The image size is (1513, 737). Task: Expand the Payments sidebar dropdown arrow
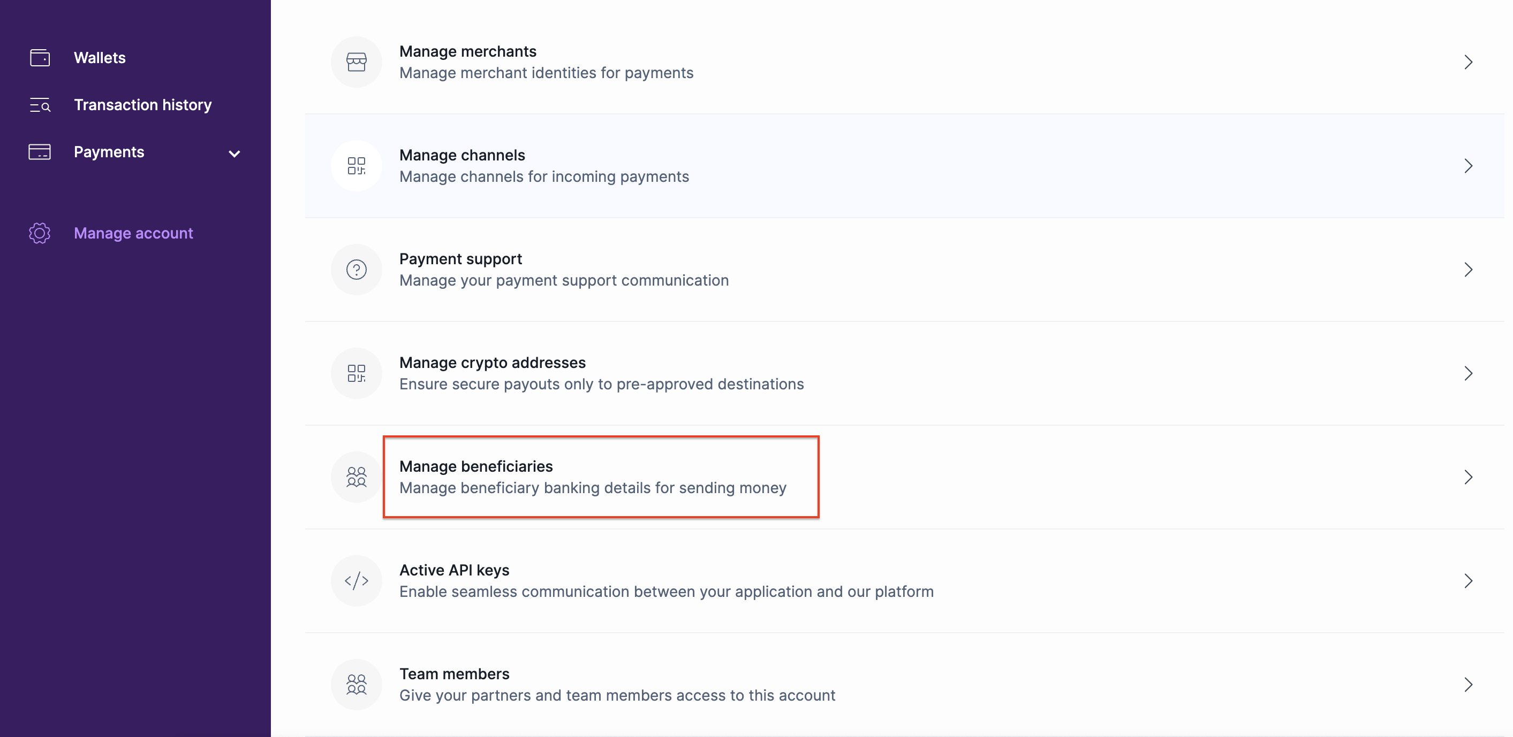tap(234, 153)
